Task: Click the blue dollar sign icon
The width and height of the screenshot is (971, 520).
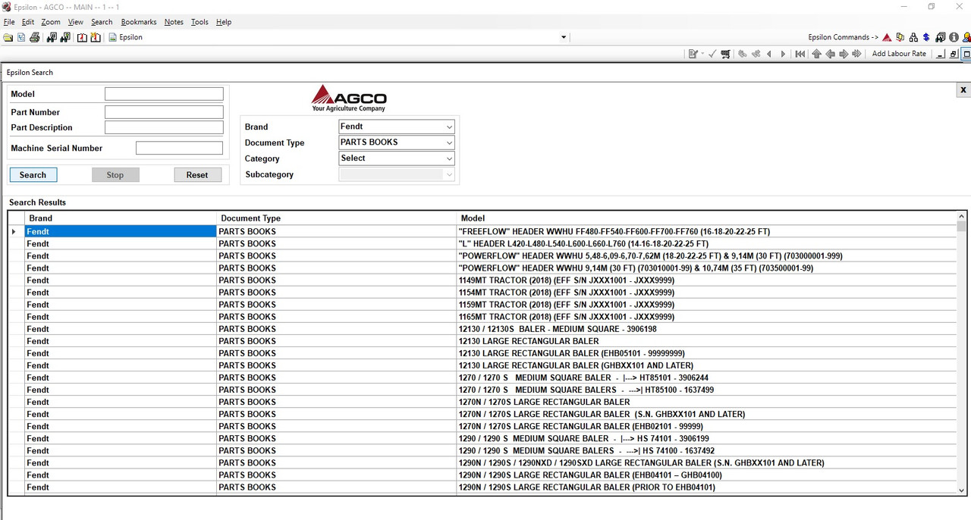Action: click(x=926, y=37)
